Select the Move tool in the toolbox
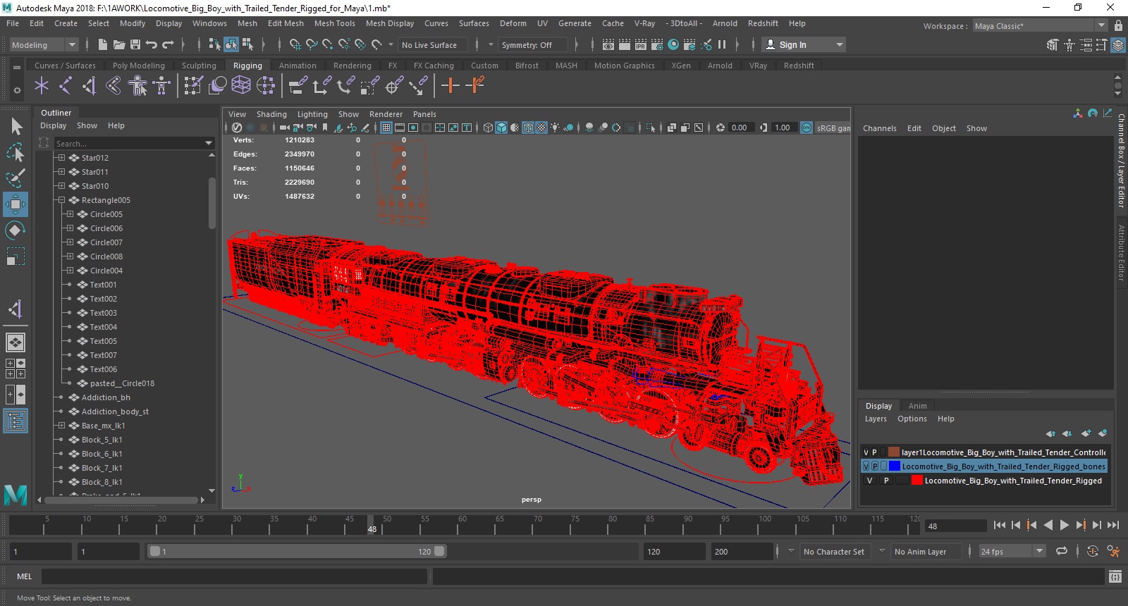Viewport: 1128px width, 606px height. coord(16,204)
